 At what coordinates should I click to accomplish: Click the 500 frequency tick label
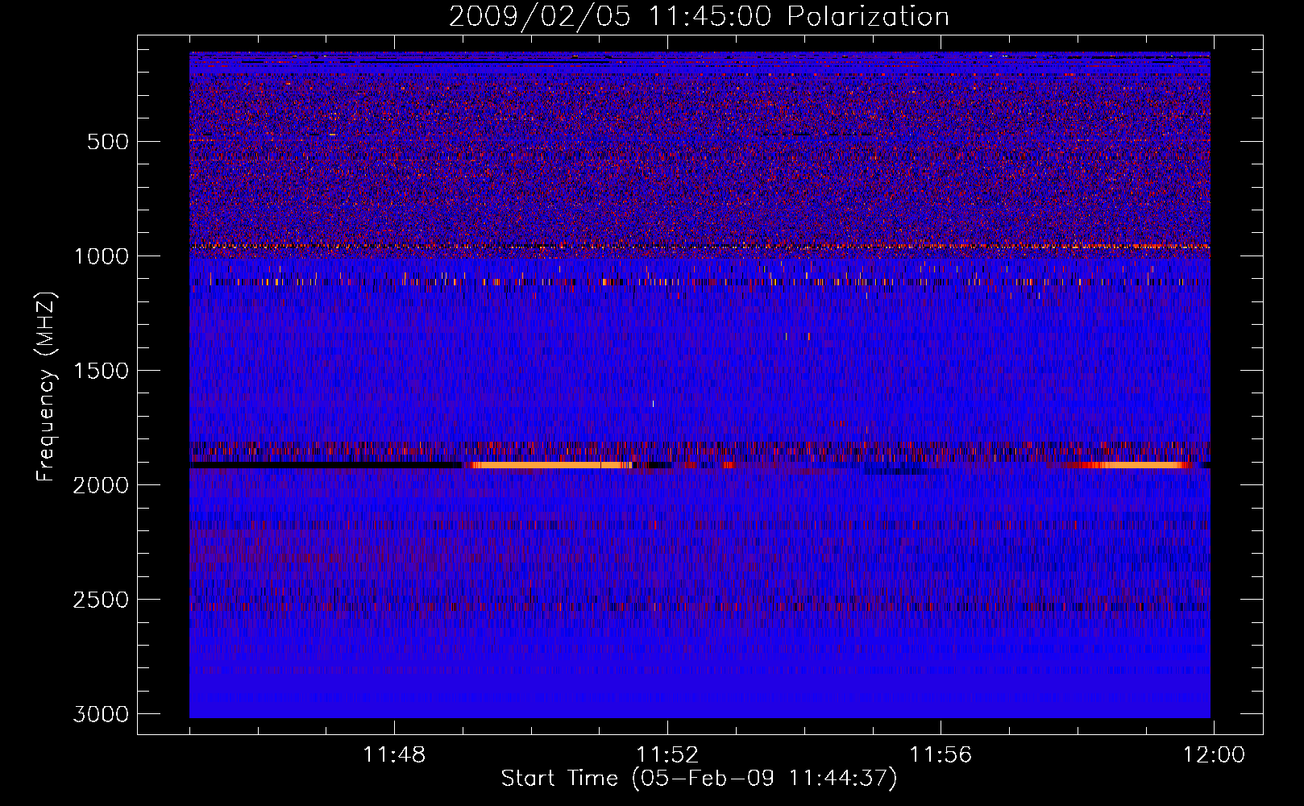pos(108,142)
